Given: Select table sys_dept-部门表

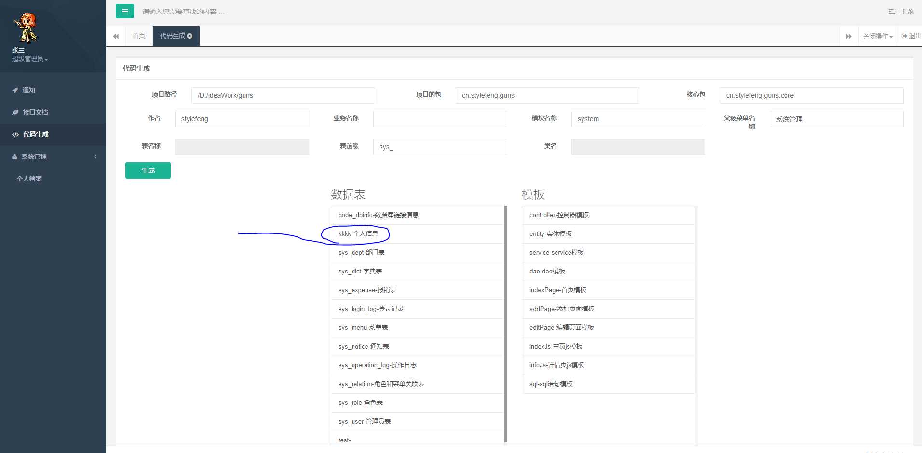Looking at the screenshot, I should [418, 253].
